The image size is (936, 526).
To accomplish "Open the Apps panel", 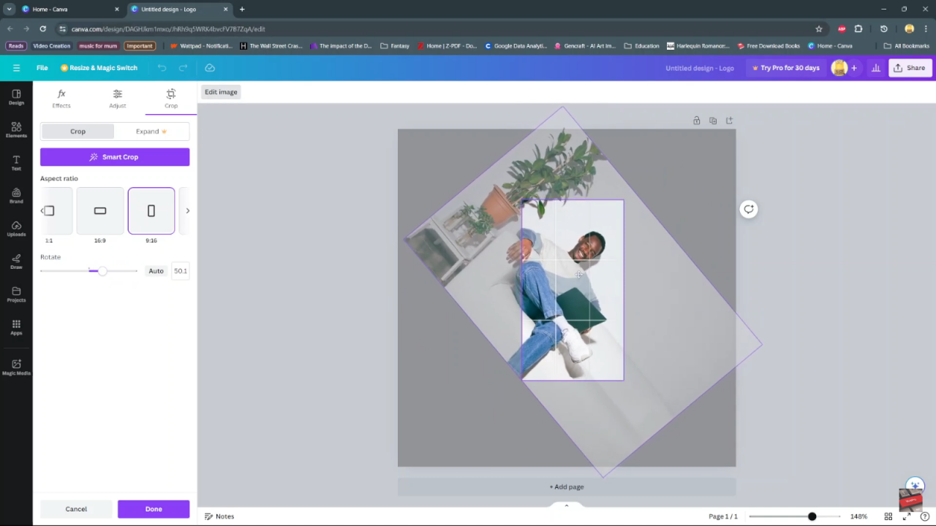I will 16,327.
